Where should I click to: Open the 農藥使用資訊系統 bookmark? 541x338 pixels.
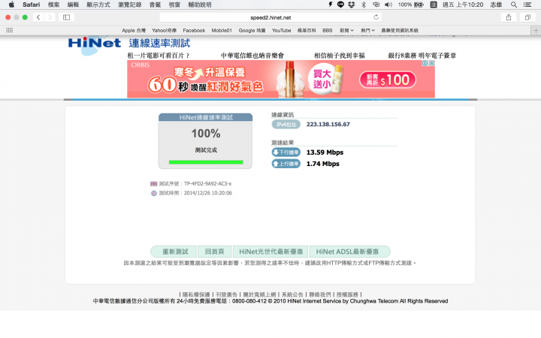pos(400,30)
